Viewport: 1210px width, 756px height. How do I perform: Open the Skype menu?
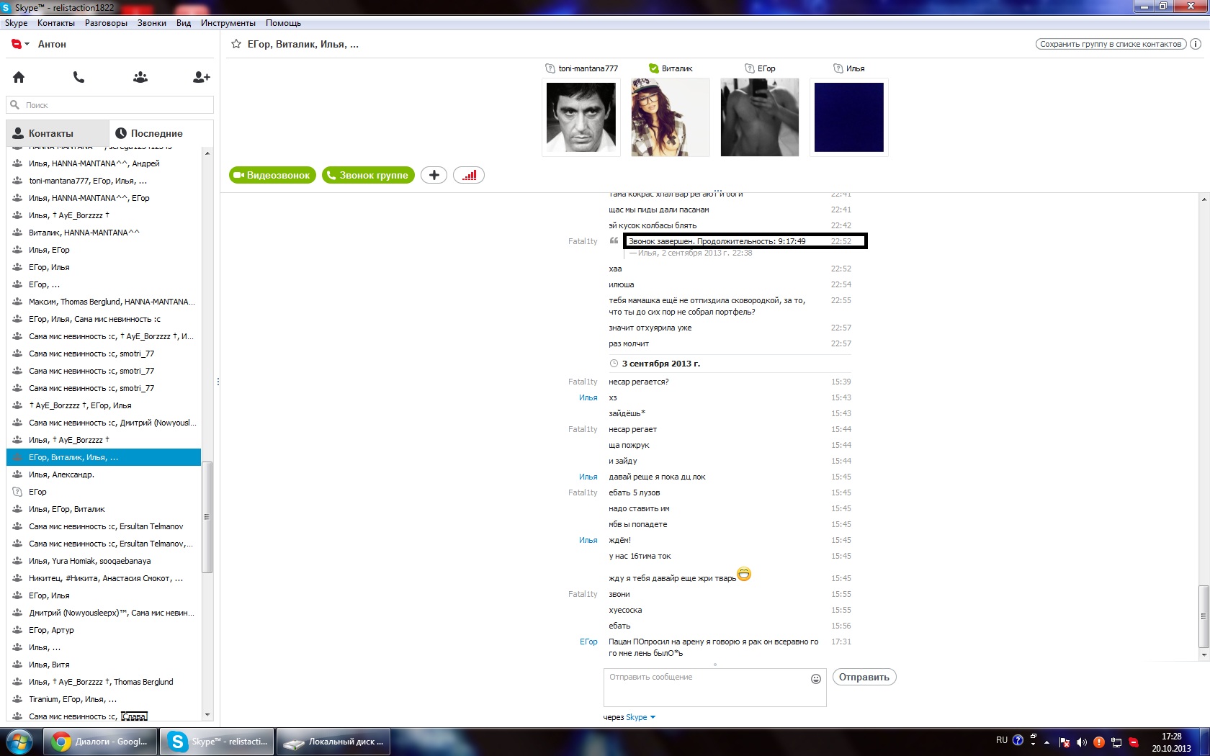click(16, 23)
